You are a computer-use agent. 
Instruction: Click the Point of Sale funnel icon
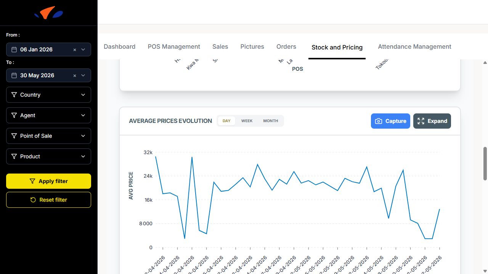14,136
